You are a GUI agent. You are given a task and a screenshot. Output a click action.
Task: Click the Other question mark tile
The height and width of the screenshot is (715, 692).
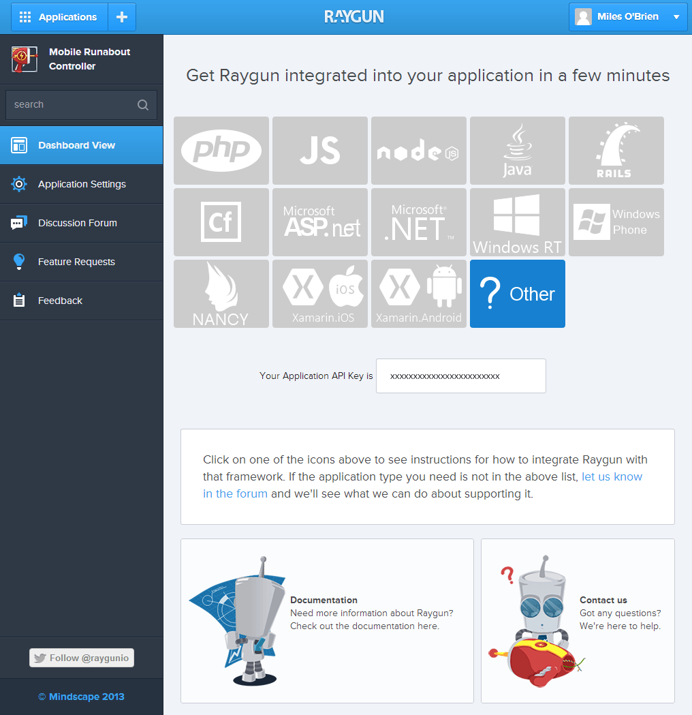pos(518,294)
